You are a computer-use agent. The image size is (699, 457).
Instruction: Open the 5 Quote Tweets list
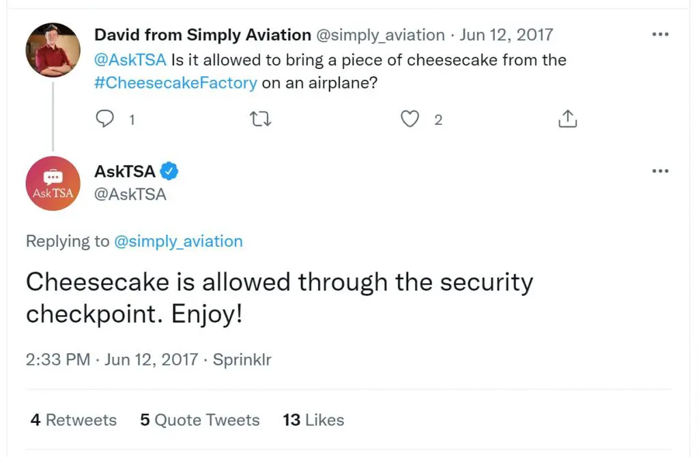click(199, 420)
